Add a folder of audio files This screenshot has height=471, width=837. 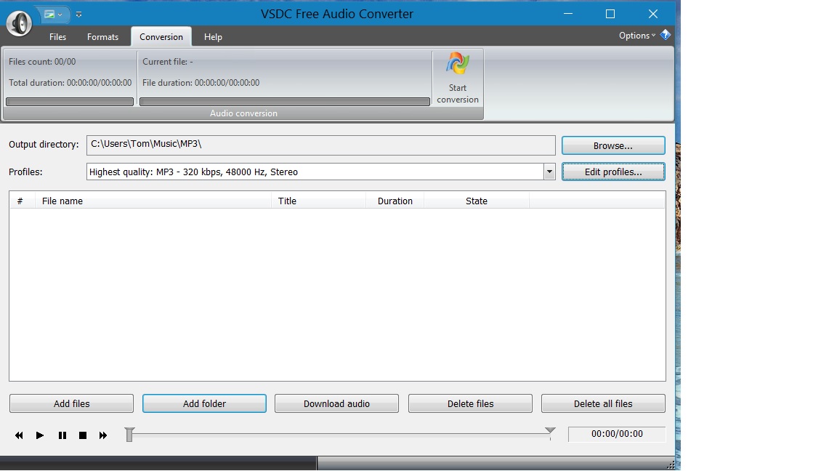tap(204, 403)
